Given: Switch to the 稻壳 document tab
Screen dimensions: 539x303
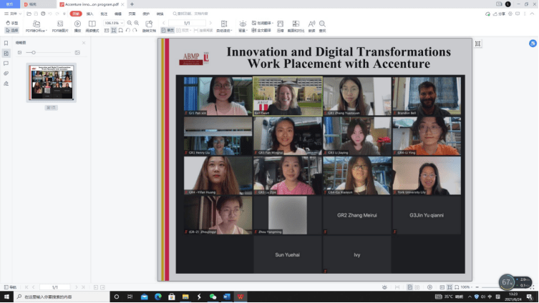Looking at the screenshot, I should tap(33, 4).
